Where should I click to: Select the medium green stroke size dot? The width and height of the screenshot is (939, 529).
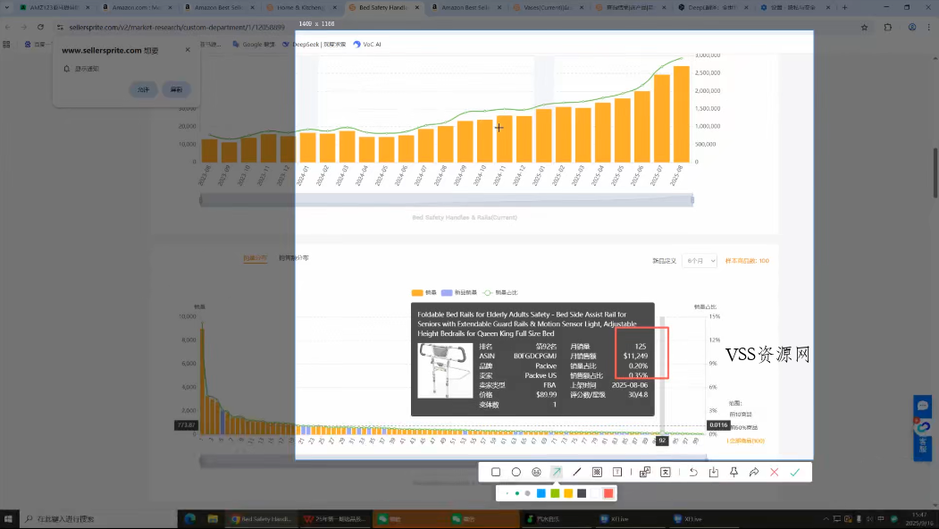(x=517, y=493)
